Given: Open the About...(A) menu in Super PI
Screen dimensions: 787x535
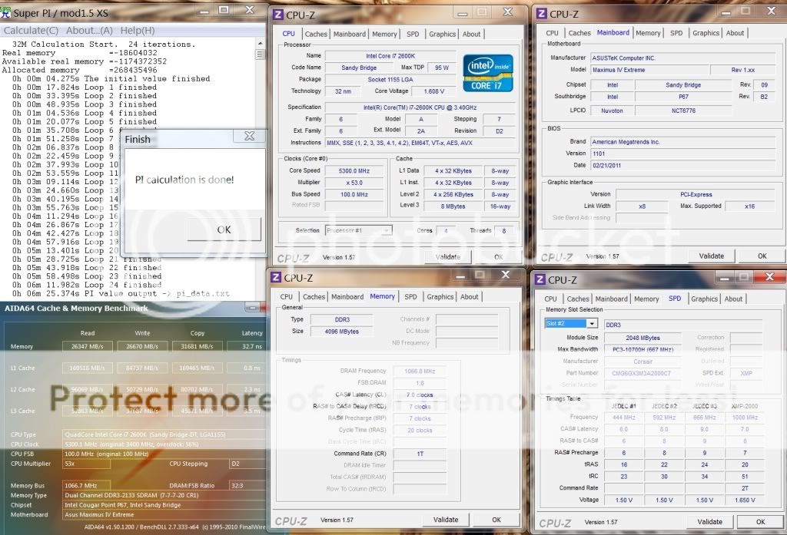Looking at the screenshot, I should pyautogui.click(x=89, y=31).
